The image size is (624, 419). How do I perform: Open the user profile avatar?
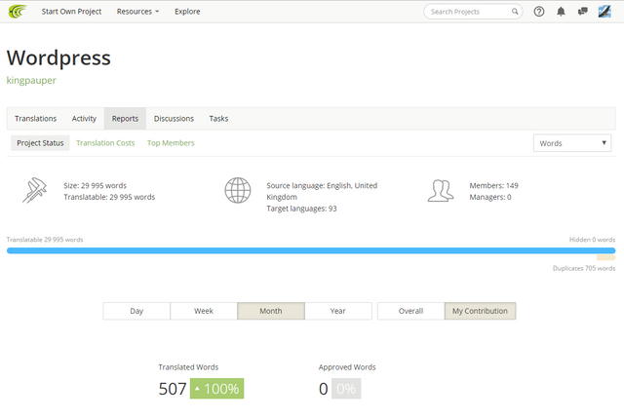click(604, 12)
